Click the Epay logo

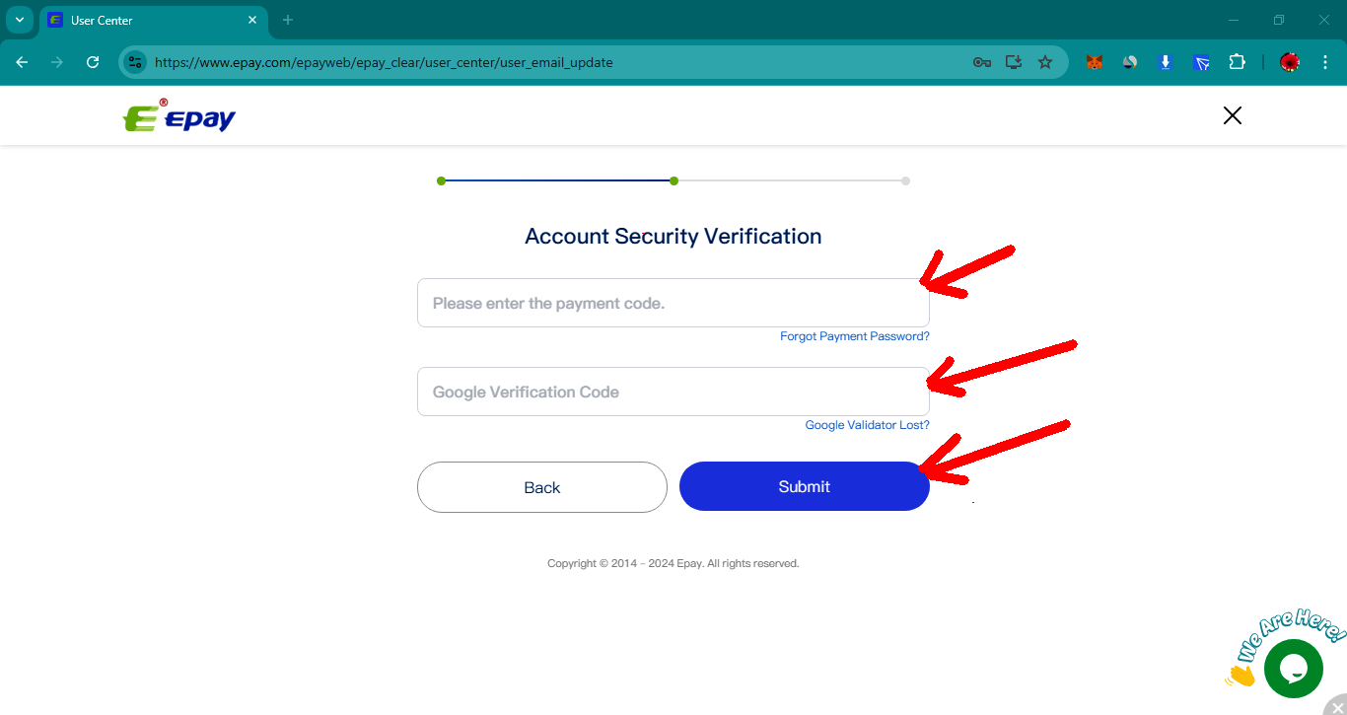coord(179,116)
